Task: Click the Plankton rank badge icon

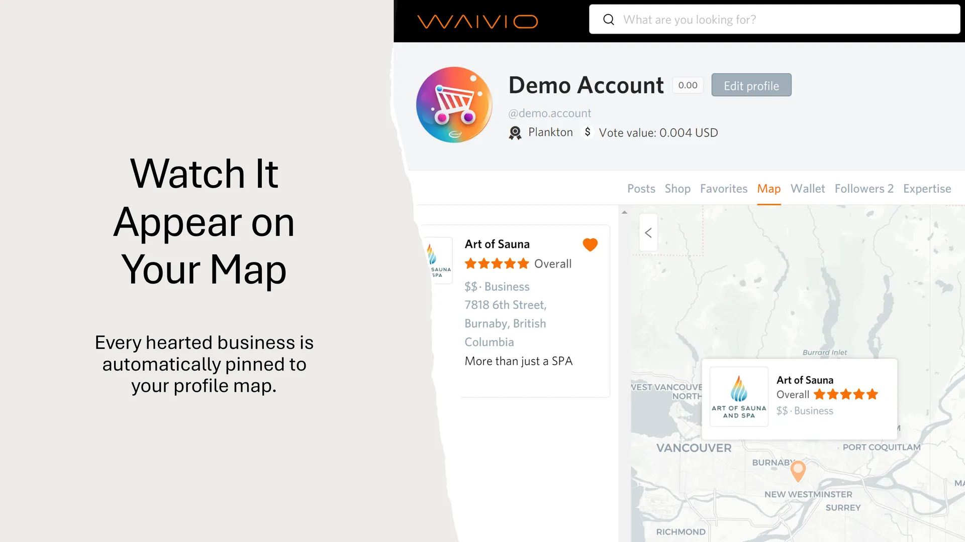Action: click(515, 133)
